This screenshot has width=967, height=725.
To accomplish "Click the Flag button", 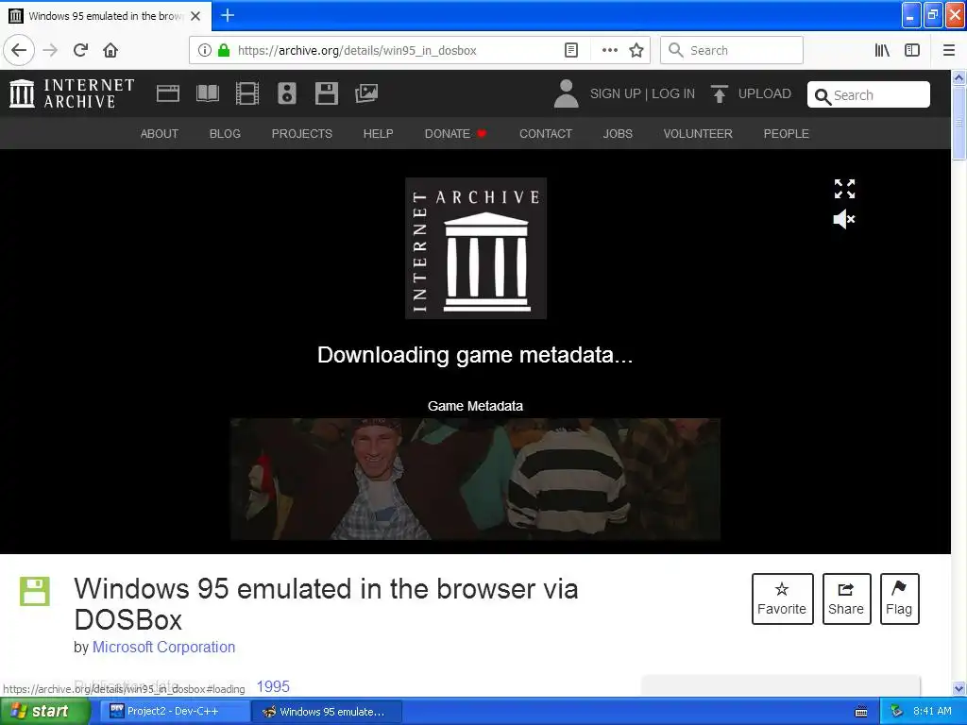I will pyautogui.click(x=899, y=599).
